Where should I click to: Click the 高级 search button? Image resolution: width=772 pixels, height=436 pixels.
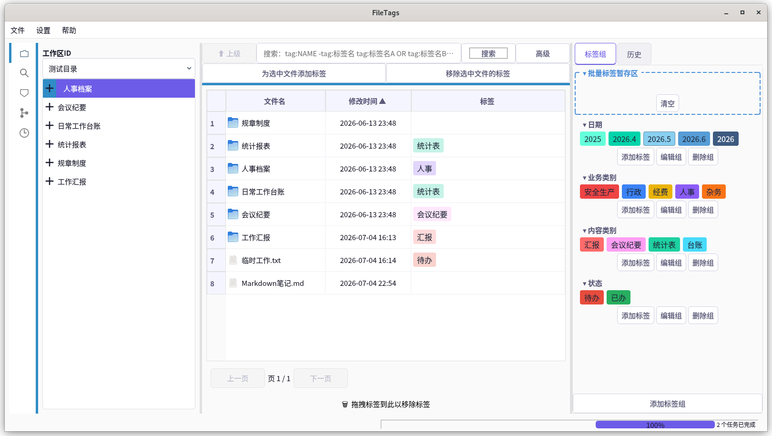[543, 54]
